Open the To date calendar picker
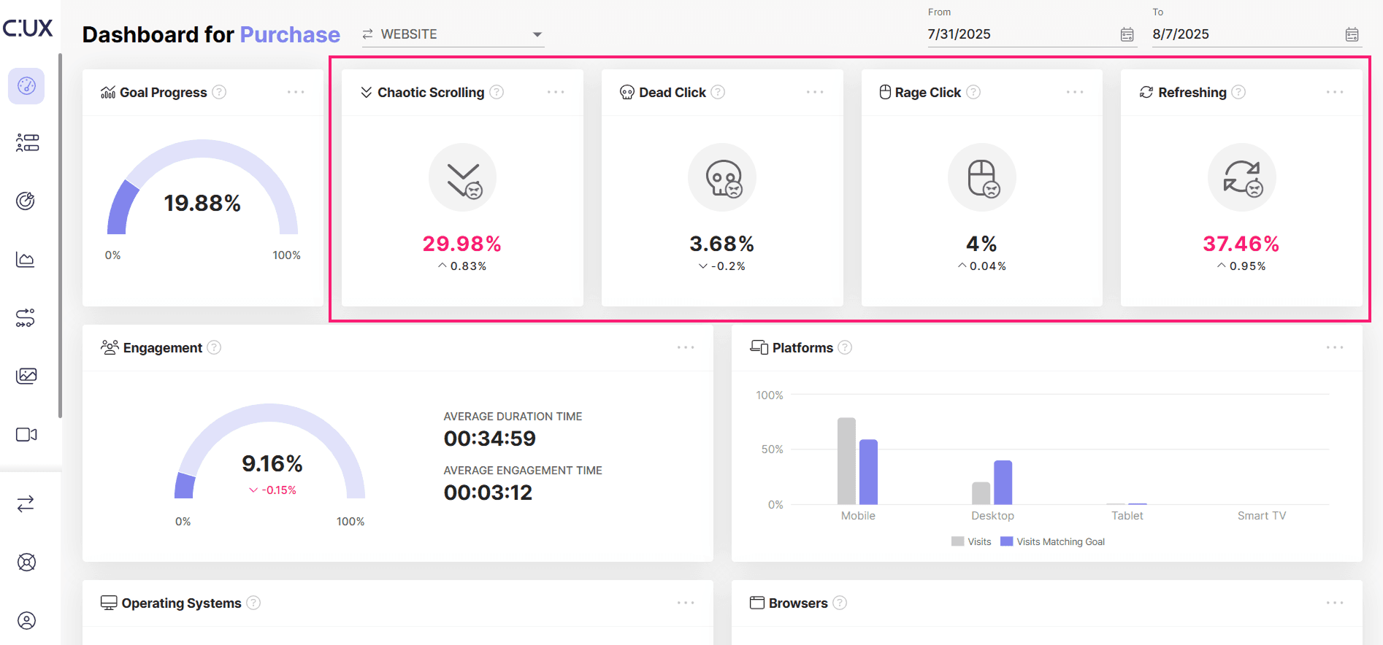 [x=1352, y=34]
